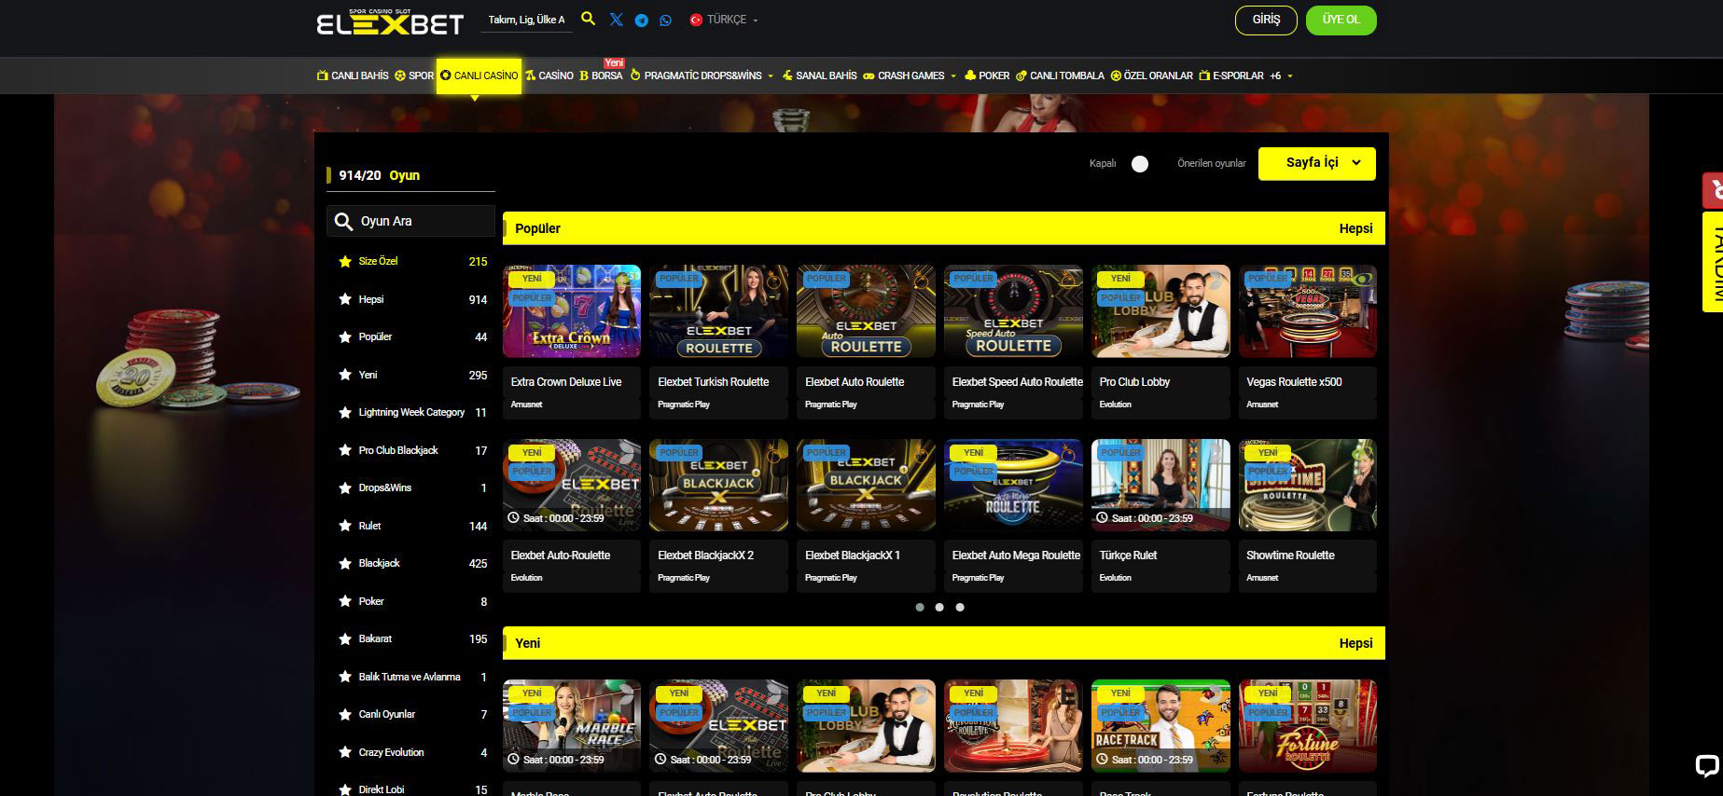The height and width of the screenshot is (796, 1723).
Task: Click the magnifier icon in Oyun Ara box
Action: click(x=343, y=222)
